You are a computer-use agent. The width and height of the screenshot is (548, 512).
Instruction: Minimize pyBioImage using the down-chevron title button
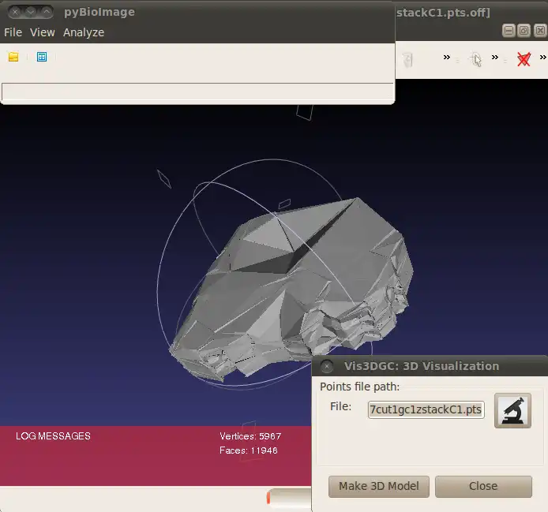(x=31, y=13)
